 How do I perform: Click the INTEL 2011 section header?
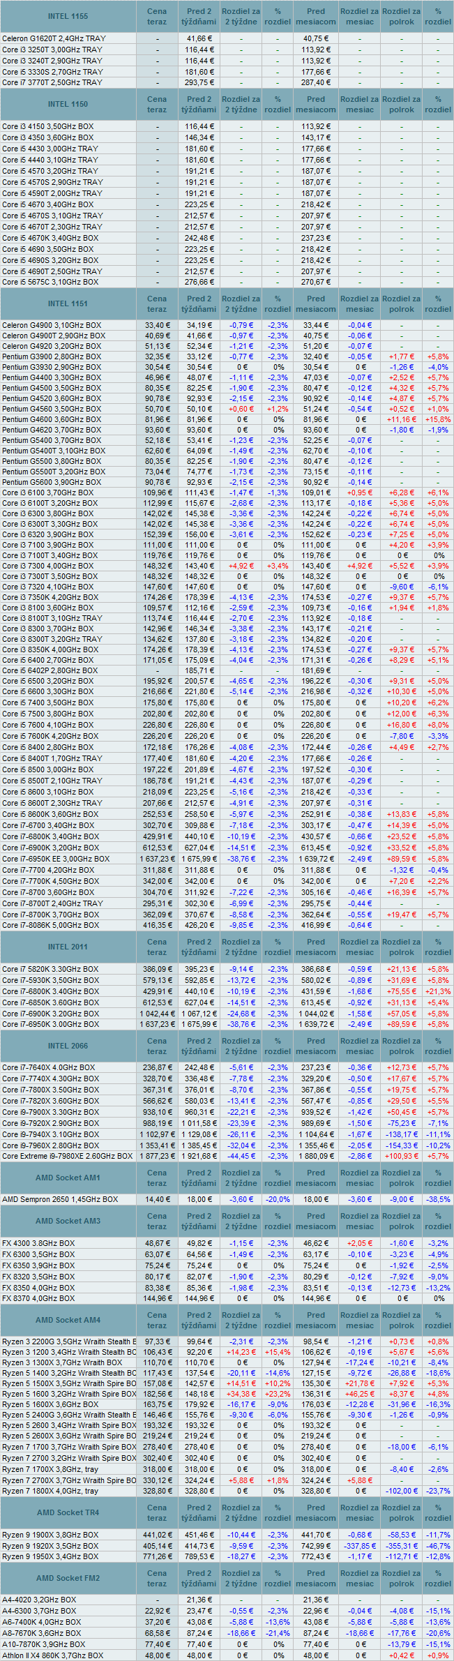[68, 947]
